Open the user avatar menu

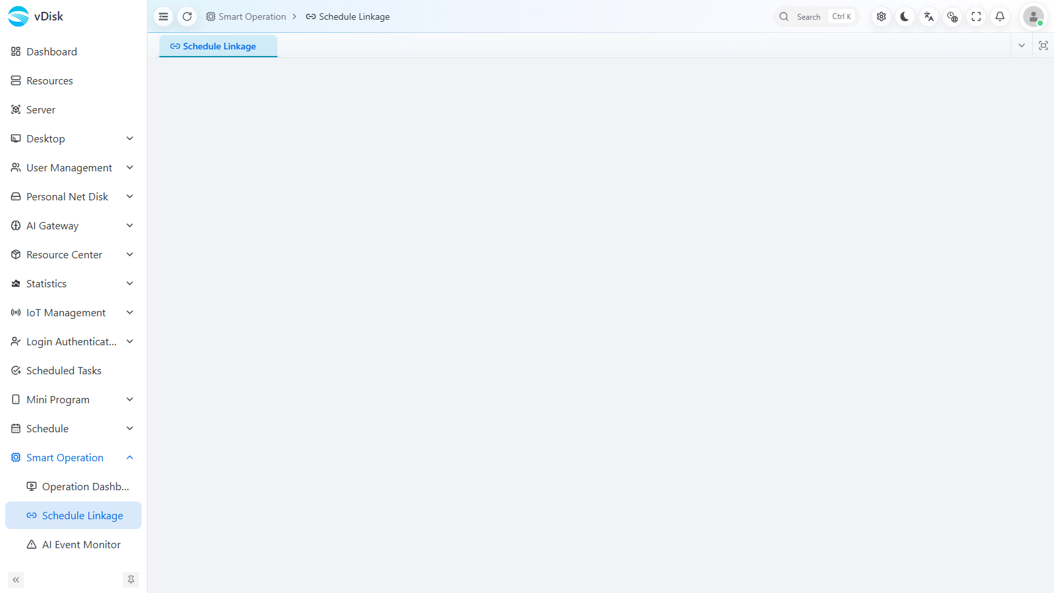click(1033, 16)
